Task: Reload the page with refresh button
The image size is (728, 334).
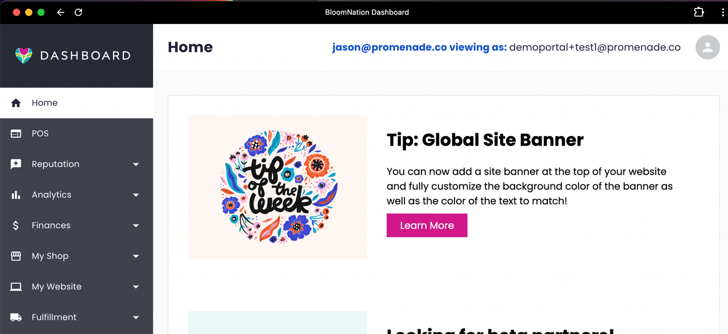Action: coord(78,12)
